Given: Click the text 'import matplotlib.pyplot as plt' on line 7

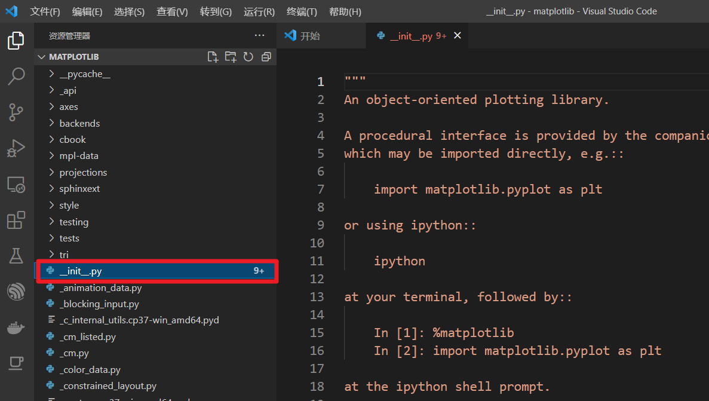Looking at the screenshot, I should click(488, 189).
